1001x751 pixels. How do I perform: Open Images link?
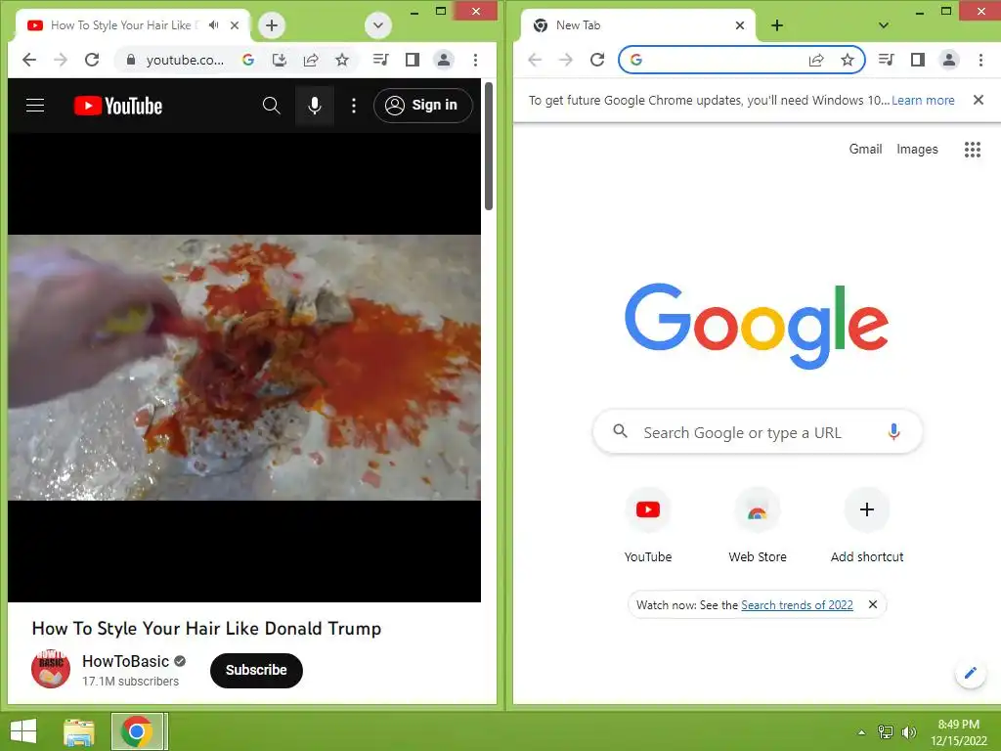pos(917,149)
